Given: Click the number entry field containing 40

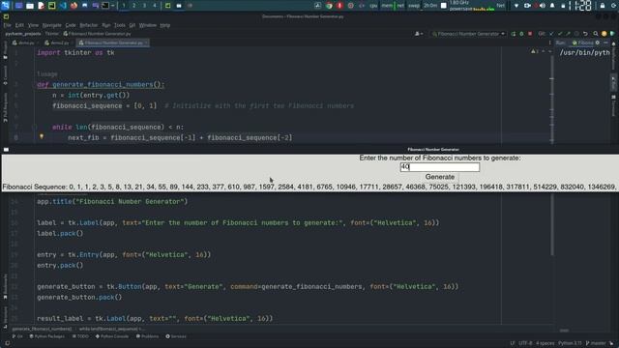Looking at the screenshot, I should click(x=440, y=167).
